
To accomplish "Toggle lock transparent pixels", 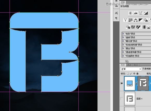I will (x=128, y=73).
